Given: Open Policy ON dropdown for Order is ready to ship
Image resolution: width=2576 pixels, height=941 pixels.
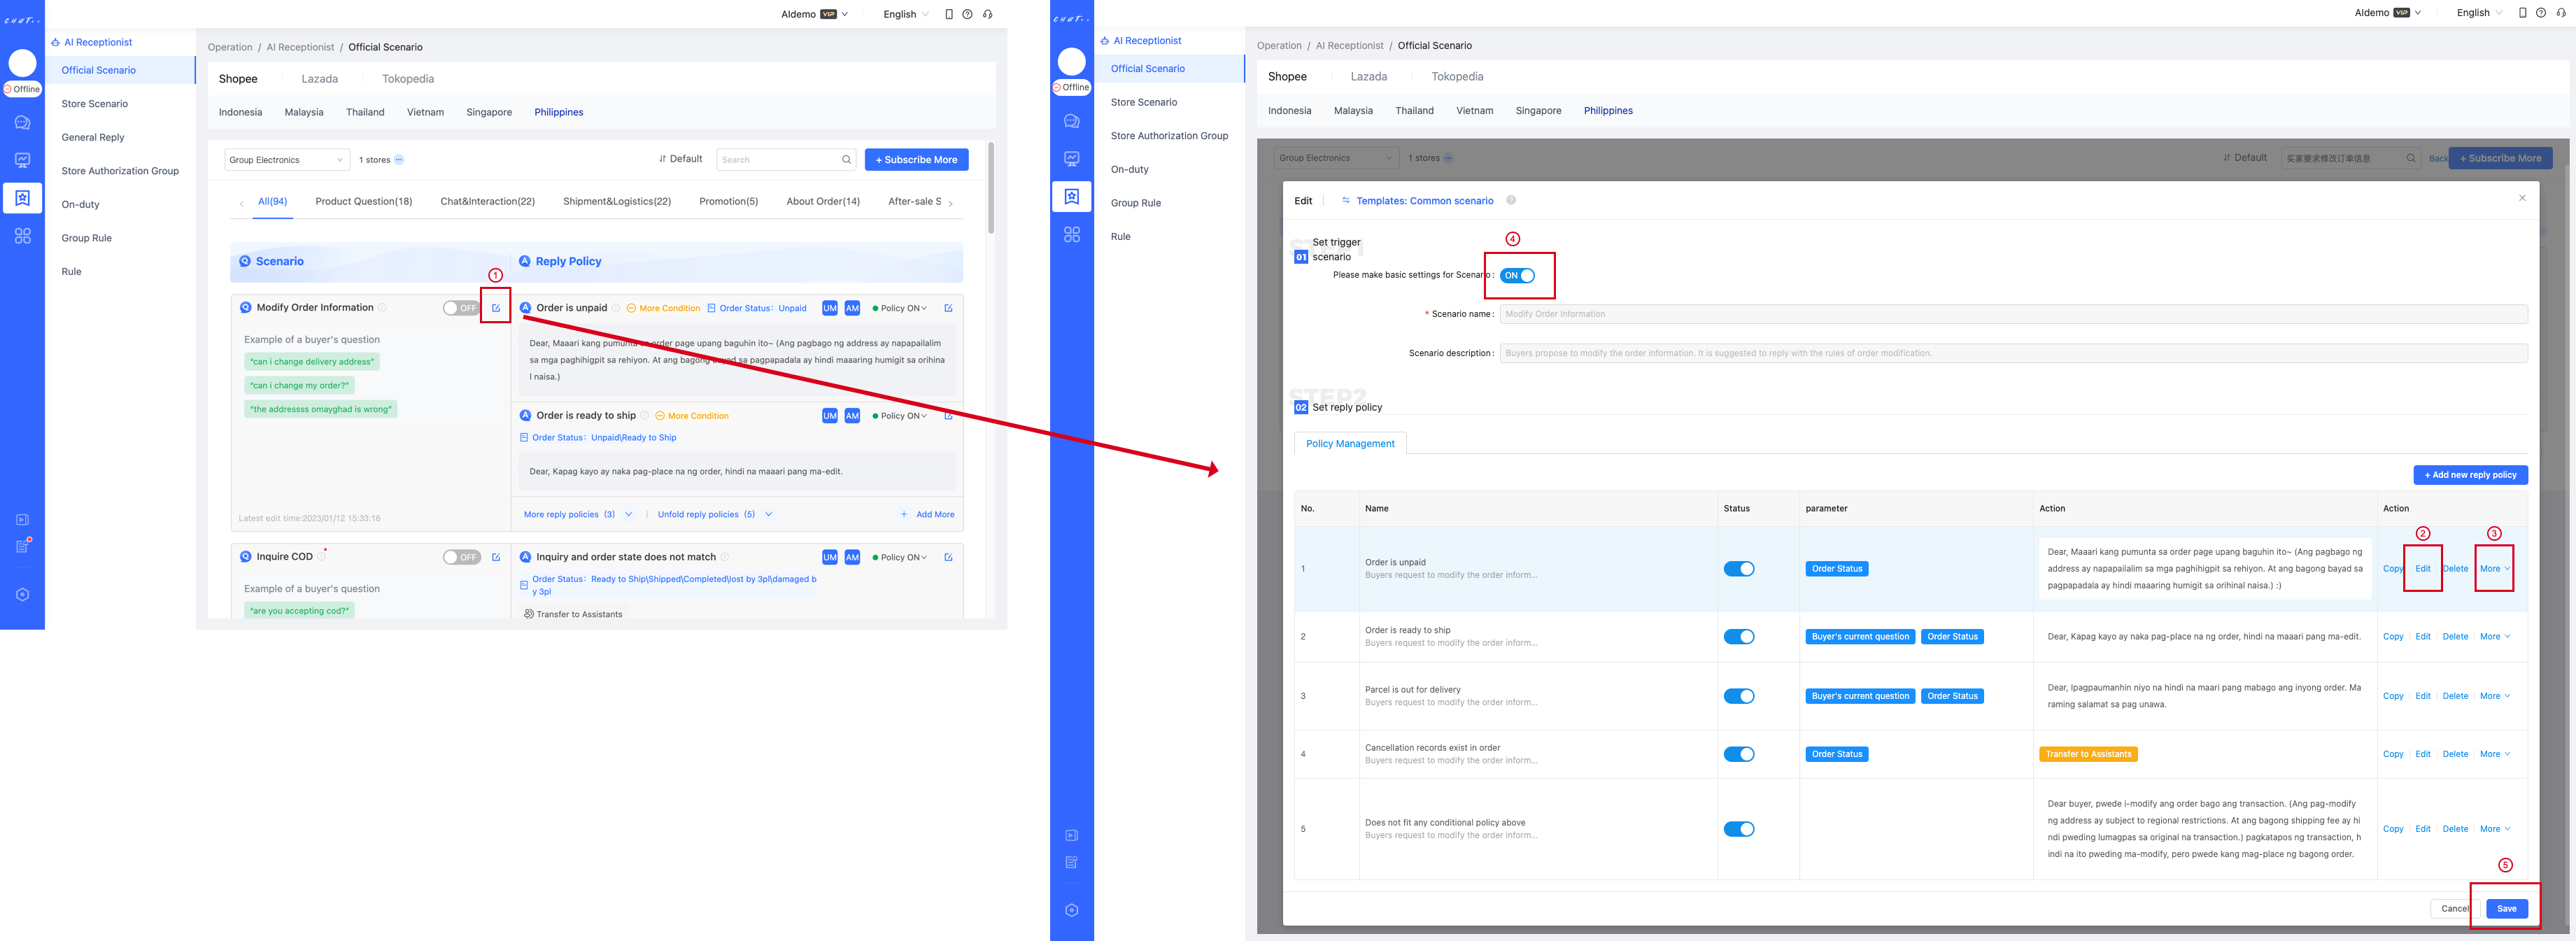Looking at the screenshot, I should 900,416.
